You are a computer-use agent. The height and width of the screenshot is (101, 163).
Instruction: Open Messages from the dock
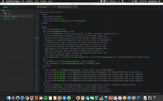point(87,98)
